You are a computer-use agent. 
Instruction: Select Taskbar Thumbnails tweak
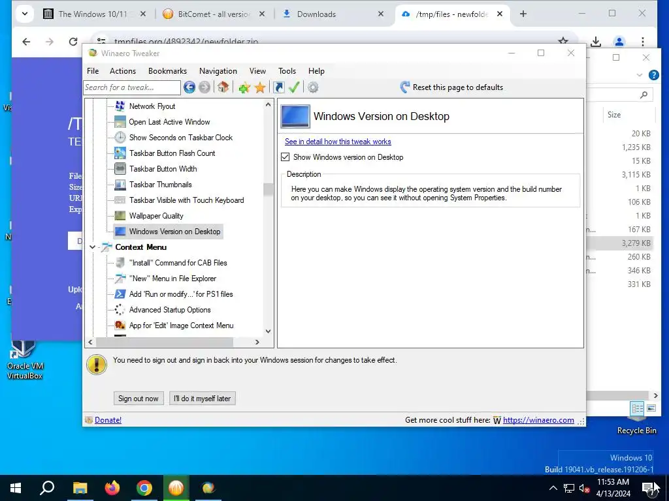(161, 185)
